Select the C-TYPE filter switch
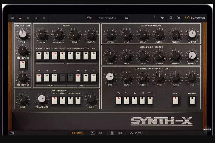 pos(55,56)
